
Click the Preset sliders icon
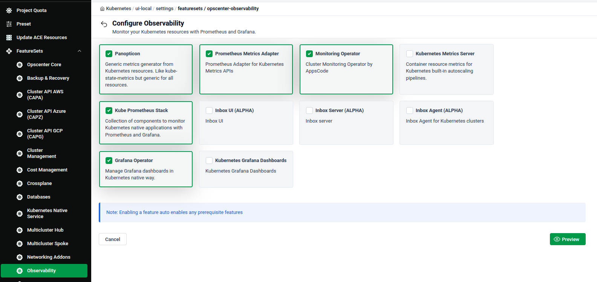pos(9,24)
